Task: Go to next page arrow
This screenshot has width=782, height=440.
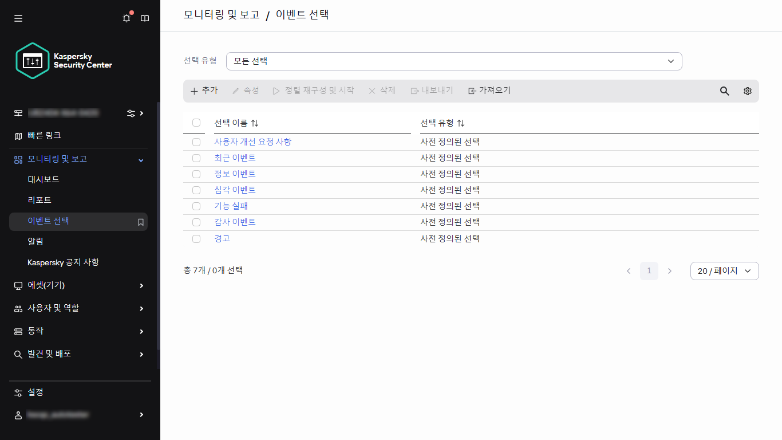Action: [x=670, y=271]
